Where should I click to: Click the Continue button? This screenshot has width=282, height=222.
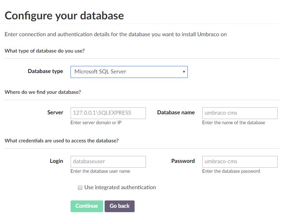87,206
